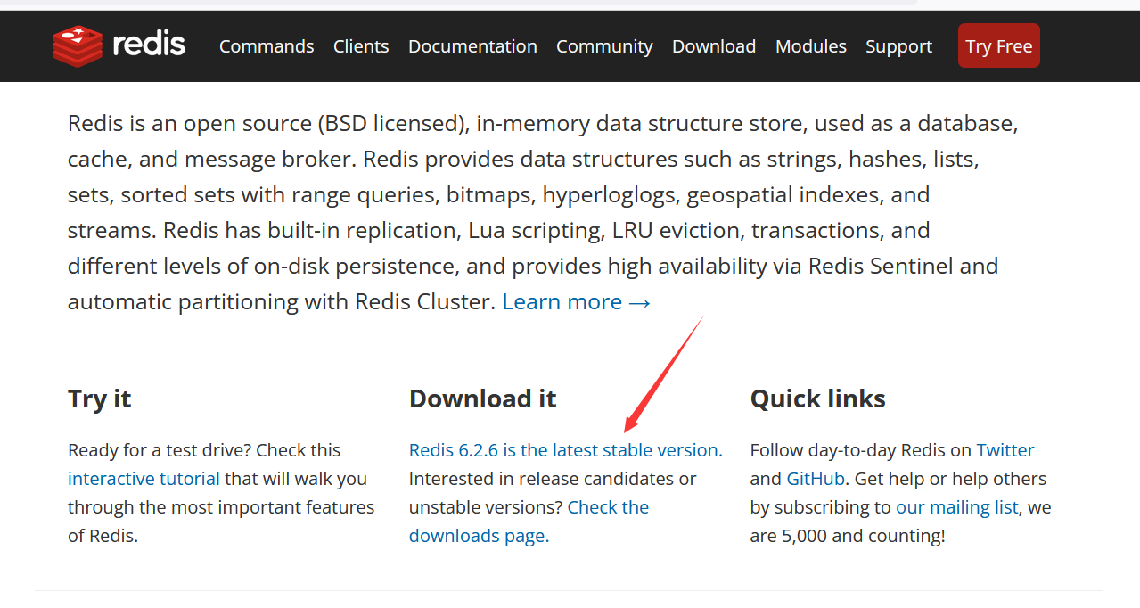Visit the Twitter link under Quick links
Image resolution: width=1140 pixels, height=608 pixels.
pyautogui.click(x=1005, y=450)
